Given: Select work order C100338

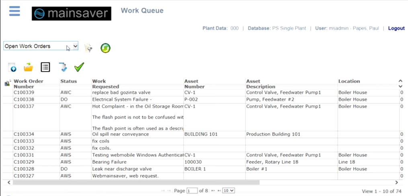Looking at the screenshot, I should [x=24, y=100].
